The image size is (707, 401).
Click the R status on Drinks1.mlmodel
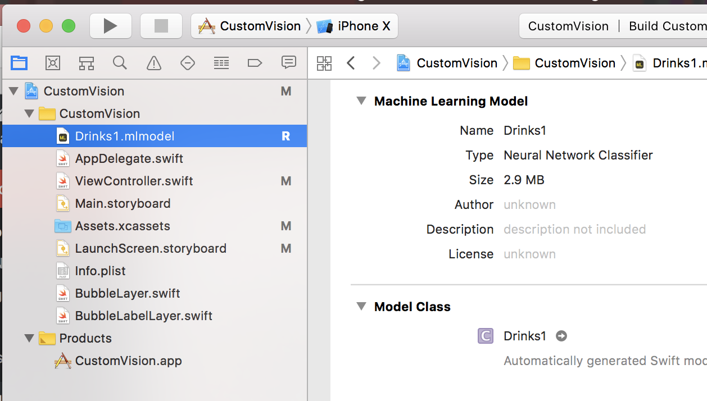point(285,136)
